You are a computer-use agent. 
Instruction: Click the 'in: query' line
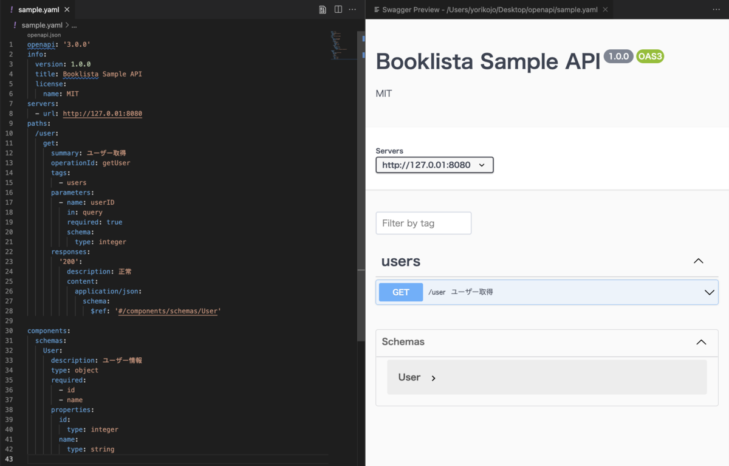click(84, 213)
